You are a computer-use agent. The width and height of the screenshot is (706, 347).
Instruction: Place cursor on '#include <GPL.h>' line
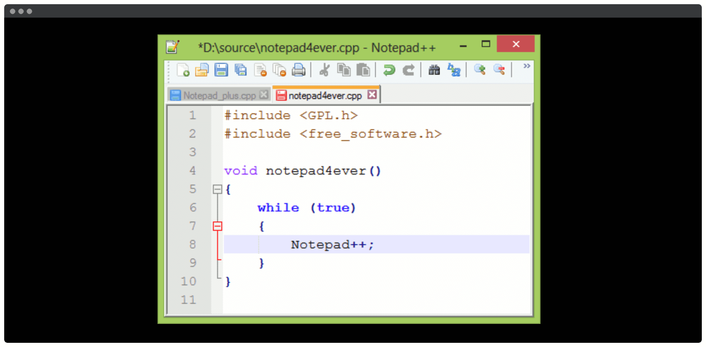291,115
